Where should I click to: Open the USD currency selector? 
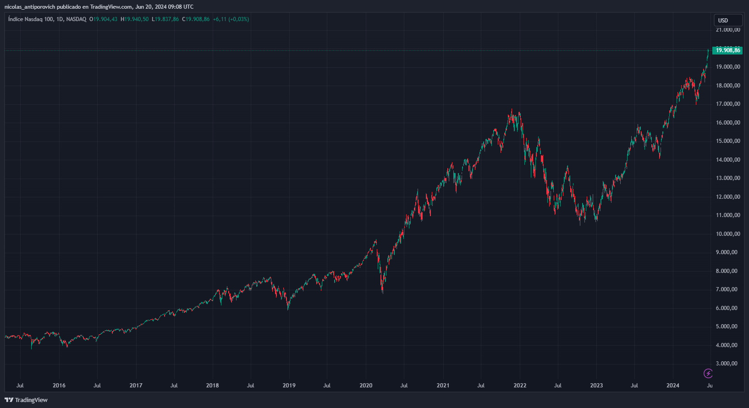pyautogui.click(x=728, y=20)
